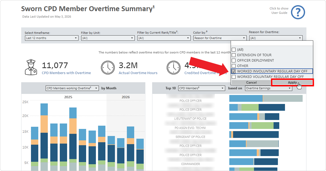The height and width of the screenshot is (171, 326).
Task: Uncheck WORKED INVOLUNTARY REGULAR DAY OFF
Action: click(234, 71)
